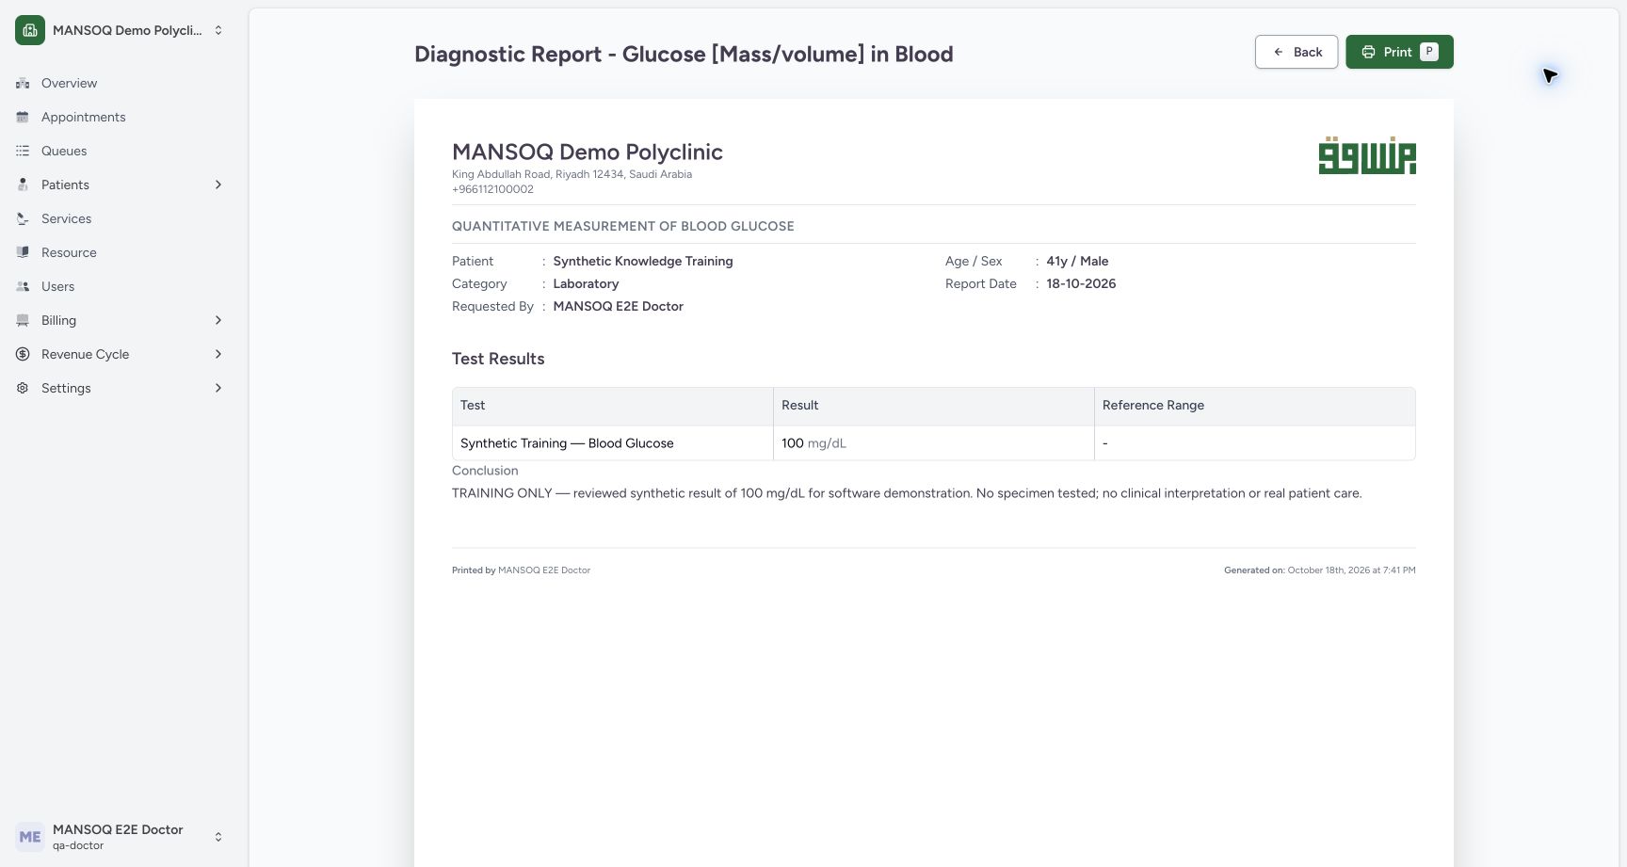Expand the Revenue Cycle submenu chevron
Image resolution: width=1627 pixels, height=867 pixels.
[218, 354]
